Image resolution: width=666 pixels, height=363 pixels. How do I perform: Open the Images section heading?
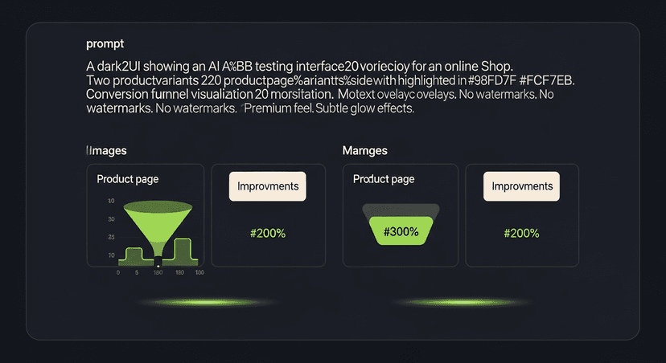[106, 150]
